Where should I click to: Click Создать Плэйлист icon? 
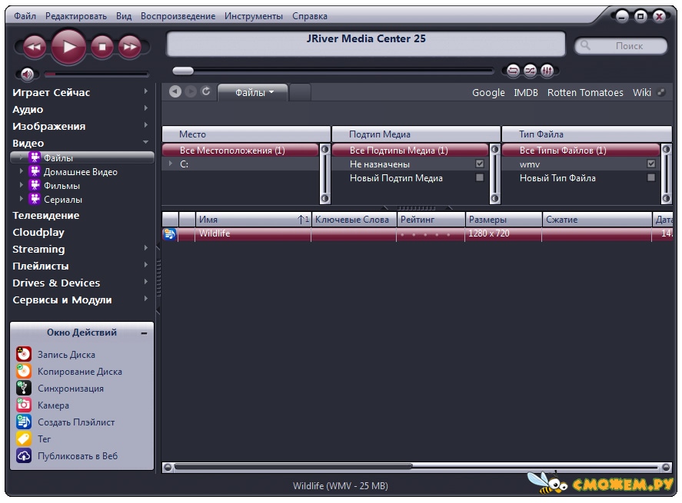[24, 422]
